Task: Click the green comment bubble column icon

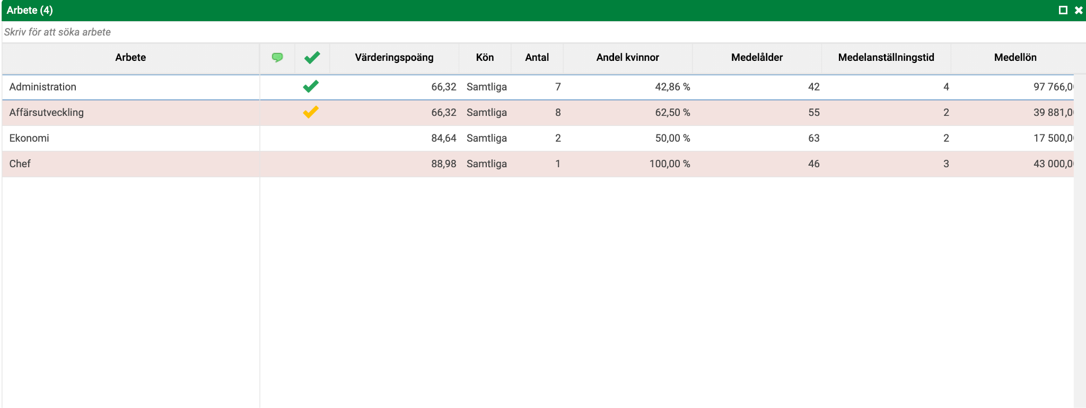Action: 277,57
